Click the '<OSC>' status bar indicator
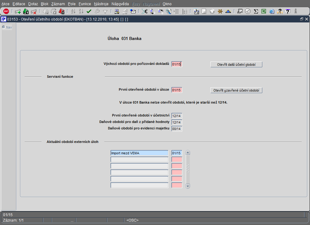 (133, 220)
